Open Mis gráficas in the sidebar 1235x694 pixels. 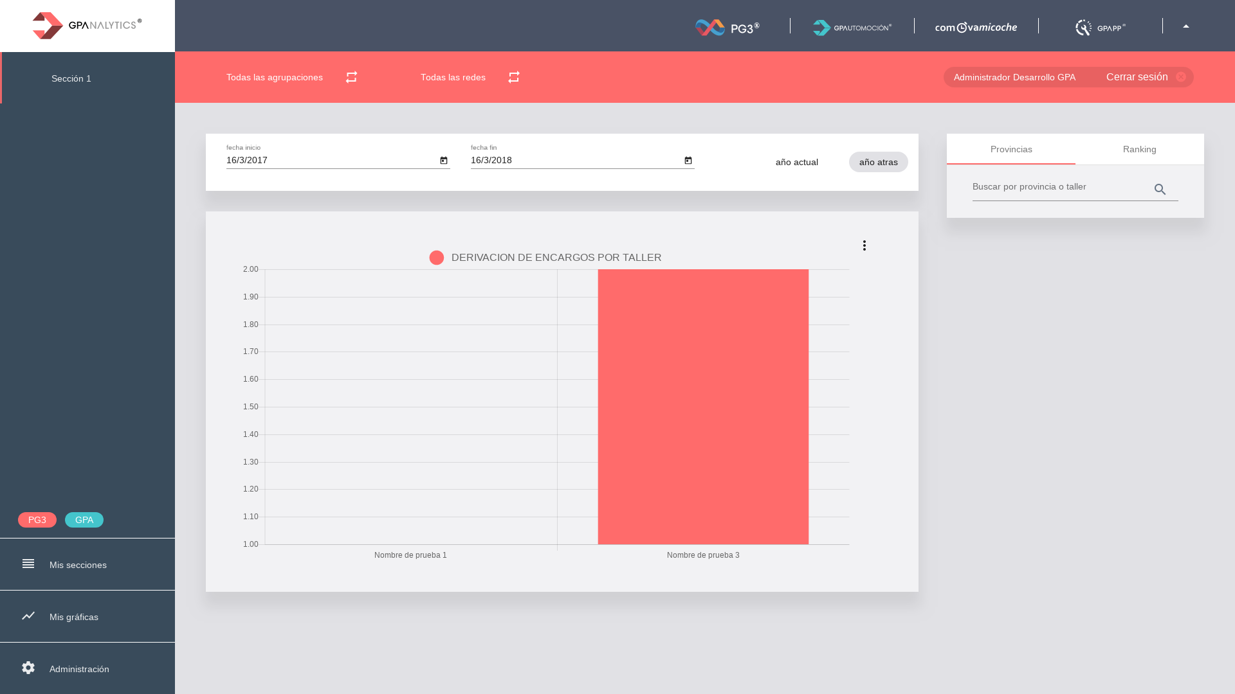point(74,617)
